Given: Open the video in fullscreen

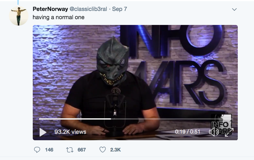Looking at the screenshot, I should [x=229, y=132].
